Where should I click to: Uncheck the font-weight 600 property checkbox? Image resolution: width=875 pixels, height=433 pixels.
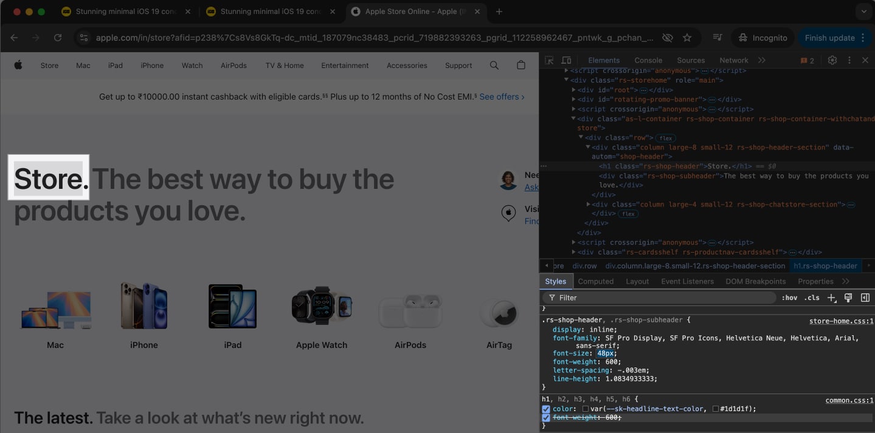point(546,418)
